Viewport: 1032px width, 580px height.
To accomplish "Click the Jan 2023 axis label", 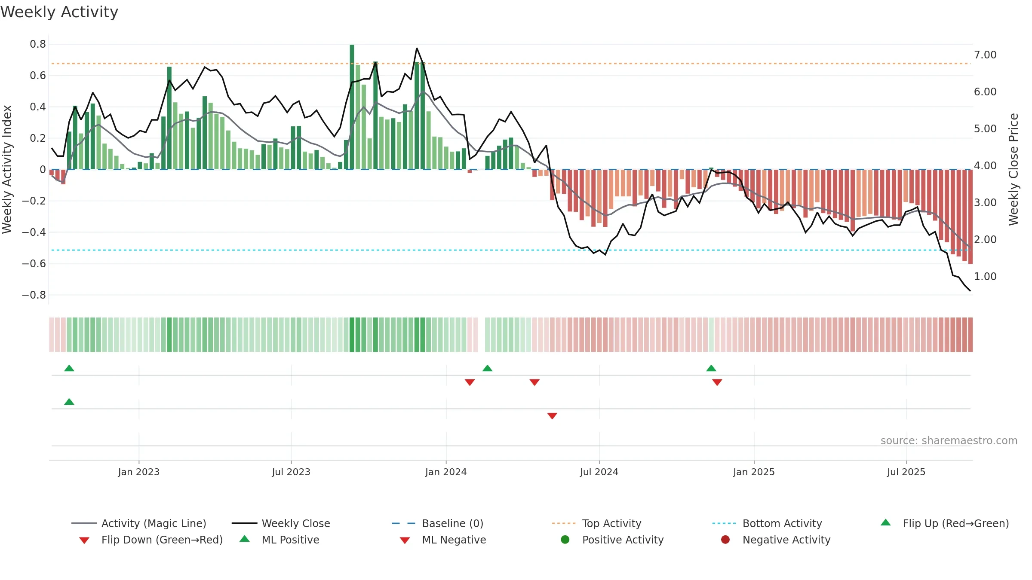I will coord(139,472).
